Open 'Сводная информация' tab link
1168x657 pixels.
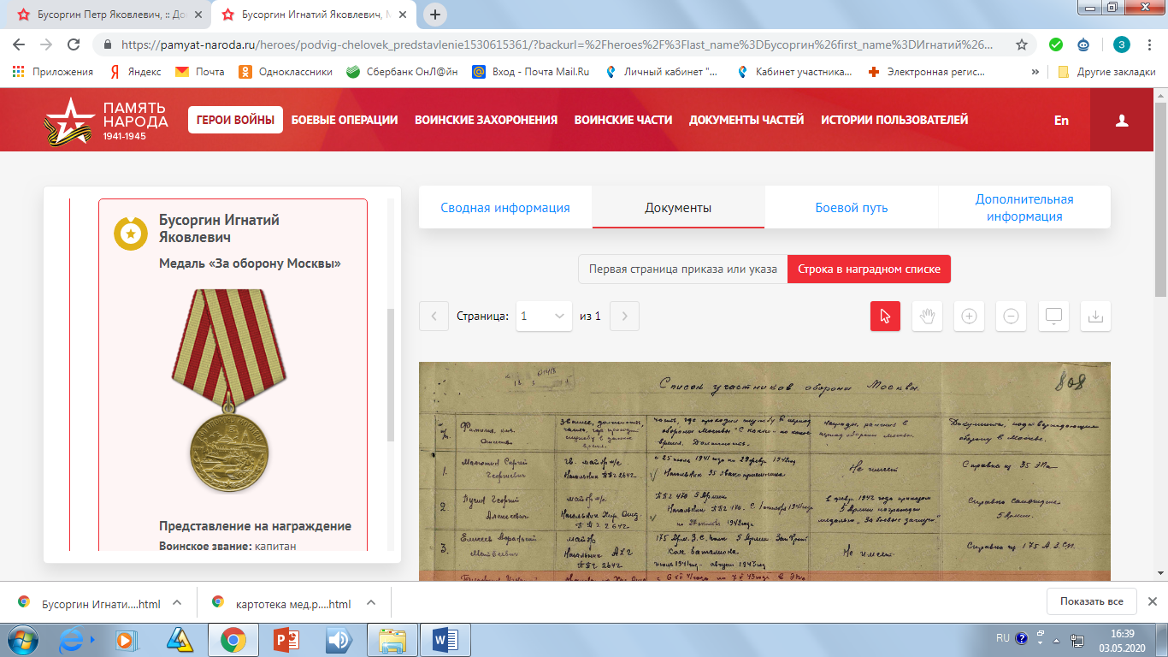coord(504,208)
